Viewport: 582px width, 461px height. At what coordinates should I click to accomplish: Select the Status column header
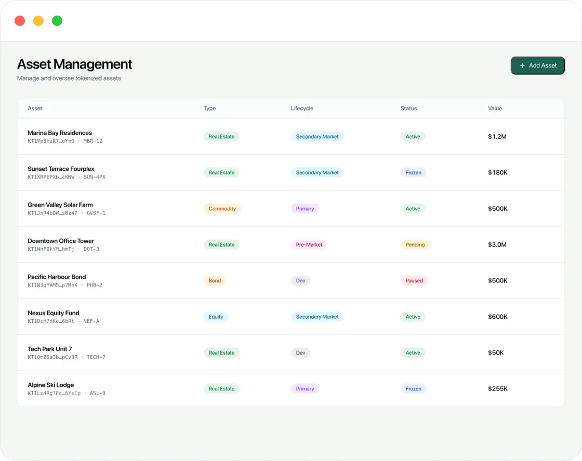coord(408,109)
